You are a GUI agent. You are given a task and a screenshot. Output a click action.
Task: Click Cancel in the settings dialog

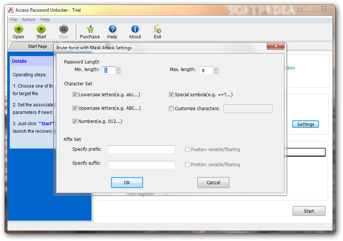(x=213, y=182)
